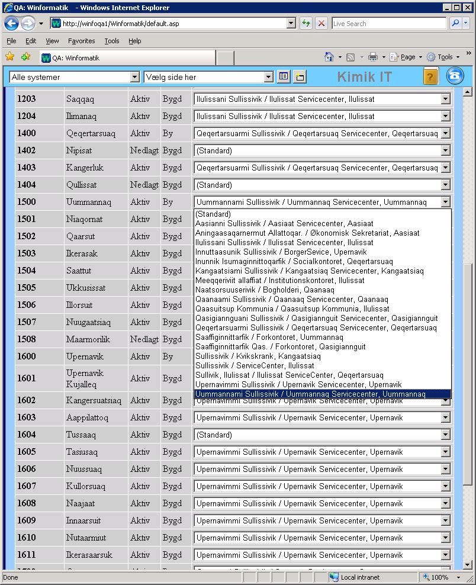Click the page scrollbar down arrow
This screenshot has height=585, width=476.
click(x=468, y=565)
